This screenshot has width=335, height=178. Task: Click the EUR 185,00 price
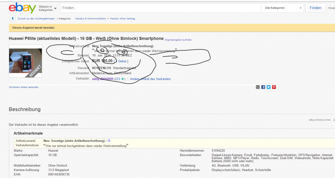click(x=102, y=61)
